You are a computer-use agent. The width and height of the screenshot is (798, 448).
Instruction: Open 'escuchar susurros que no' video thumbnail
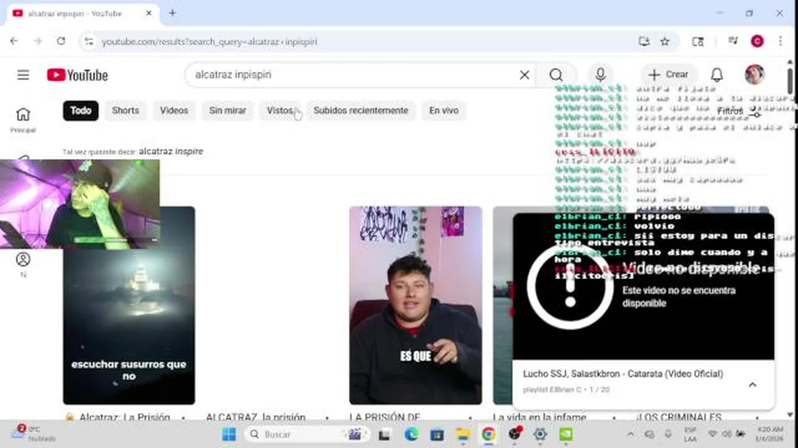129,305
